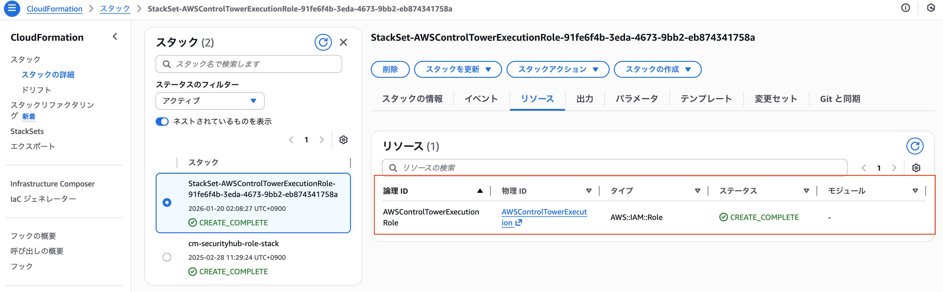
Task: Refresh the stack list panel
Action: pyautogui.click(x=323, y=43)
